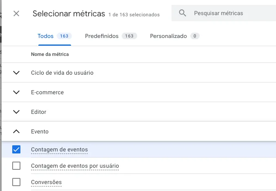The height and width of the screenshot is (191, 276).
Task: Click the Nome da métrica column header
Action: (50, 54)
